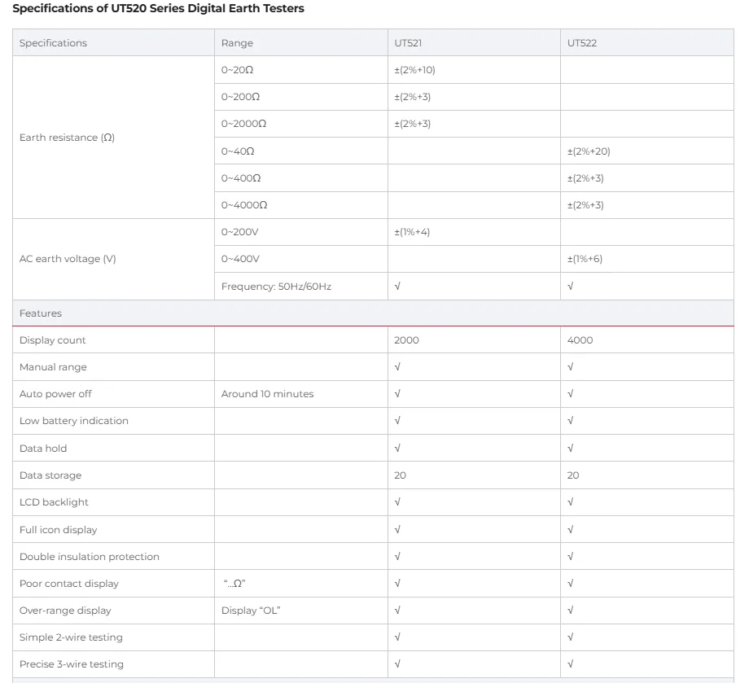Click the "Specifications of UT520 Series Digital Earth Testers" heading
This screenshot has width=749, height=683.
tap(158, 9)
